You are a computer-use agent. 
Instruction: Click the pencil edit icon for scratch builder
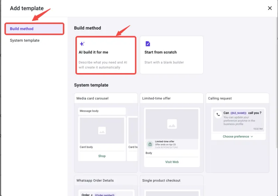[148, 44]
